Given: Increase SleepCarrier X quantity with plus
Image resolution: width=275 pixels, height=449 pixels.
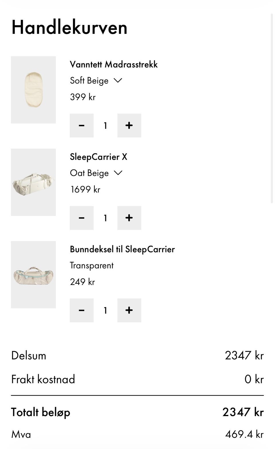Looking at the screenshot, I should (x=129, y=218).
